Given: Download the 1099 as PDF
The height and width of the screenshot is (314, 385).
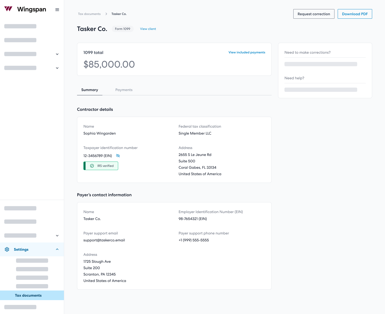Looking at the screenshot, I should point(355,14).
